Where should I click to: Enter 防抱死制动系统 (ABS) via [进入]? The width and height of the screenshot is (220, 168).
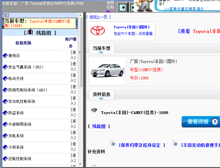point(73,90)
